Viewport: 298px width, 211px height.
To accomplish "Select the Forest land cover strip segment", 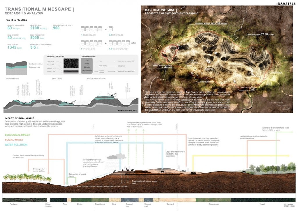I will (263, 200).
